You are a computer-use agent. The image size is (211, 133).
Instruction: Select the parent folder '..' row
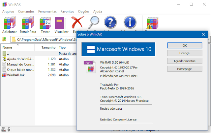[38, 54]
